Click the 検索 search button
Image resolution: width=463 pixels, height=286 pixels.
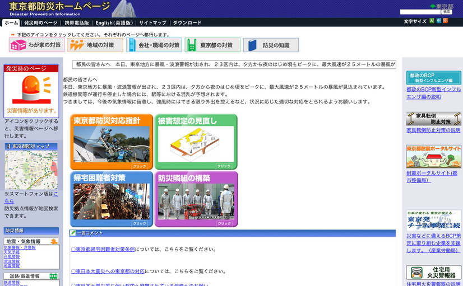coord(446,12)
